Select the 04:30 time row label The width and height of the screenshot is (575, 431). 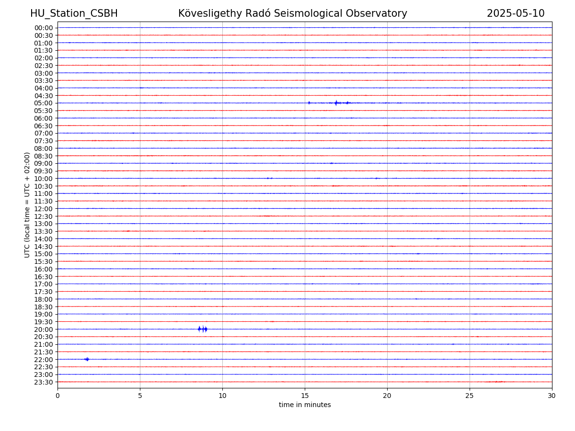point(44,96)
